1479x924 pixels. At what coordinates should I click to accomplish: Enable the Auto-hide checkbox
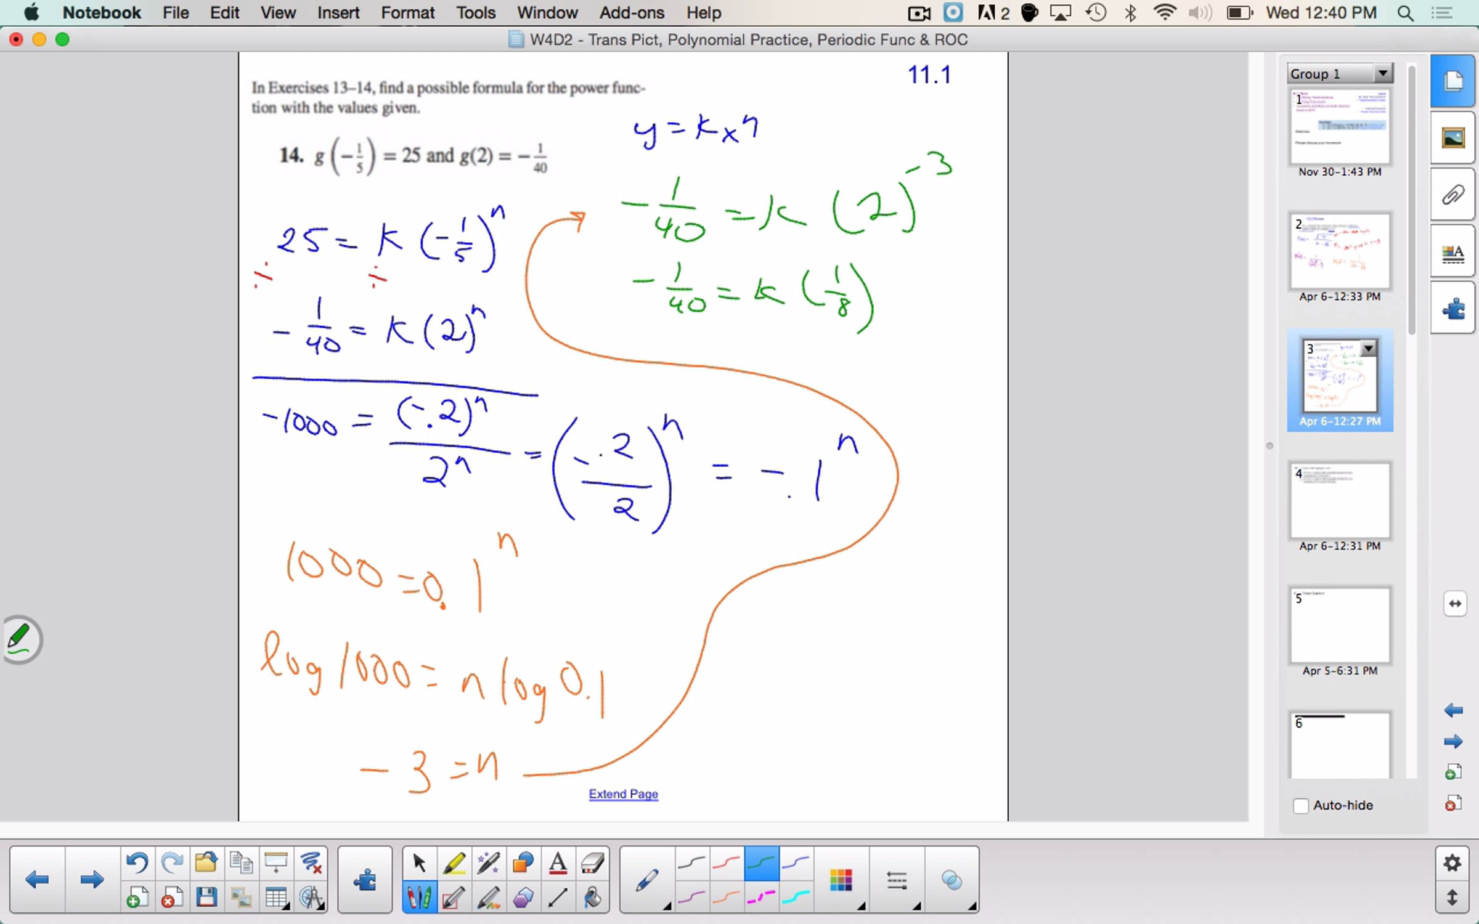(x=1300, y=806)
